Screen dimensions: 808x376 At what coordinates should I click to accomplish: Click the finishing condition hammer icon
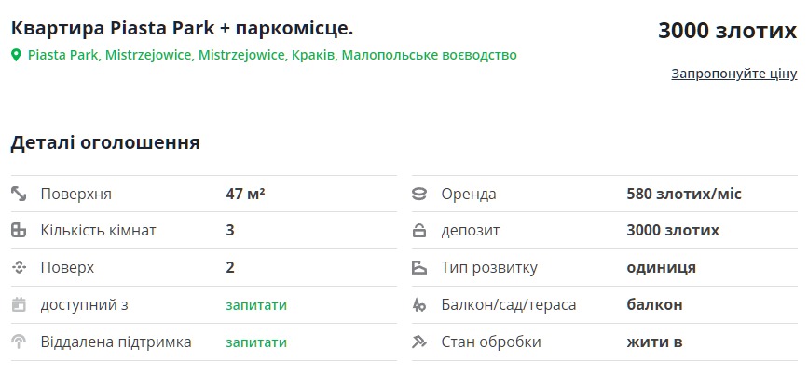pyautogui.click(x=419, y=342)
